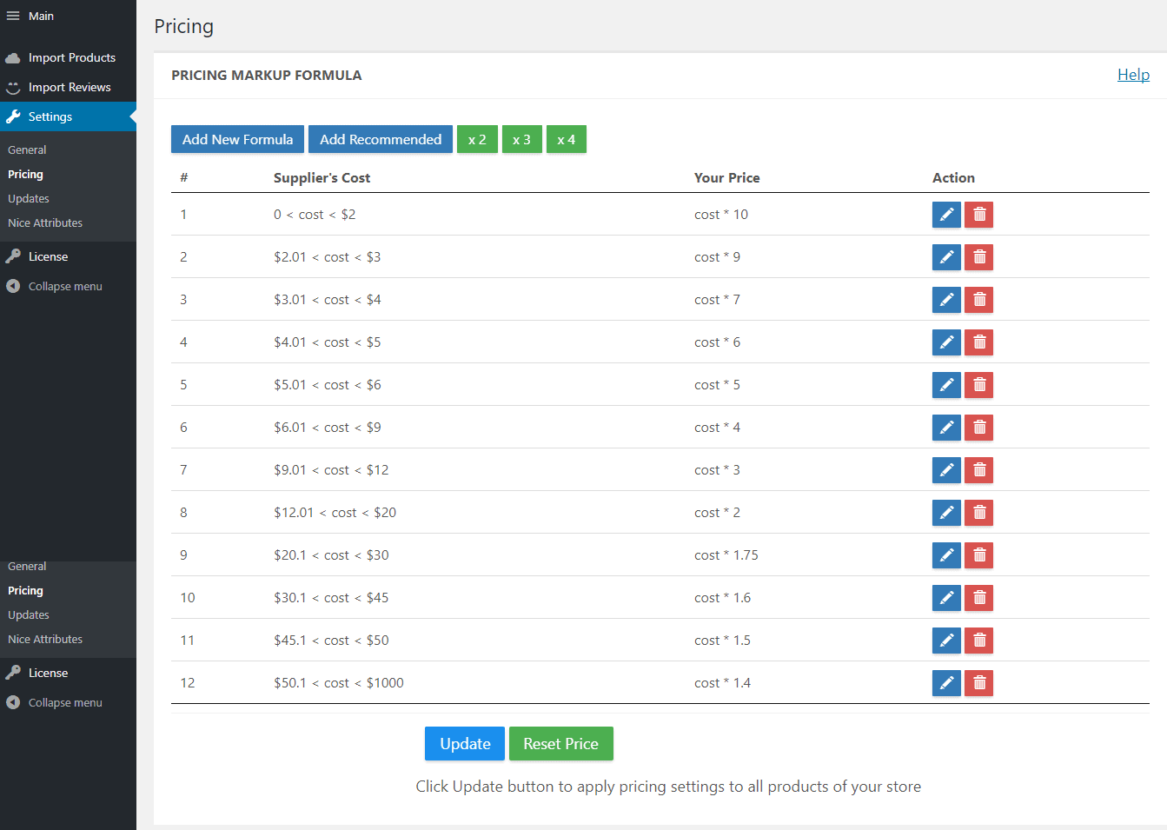Screen dimensions: 1167x830
Task: Click the Supplier's Cost column header
Action: coord(322,177)
